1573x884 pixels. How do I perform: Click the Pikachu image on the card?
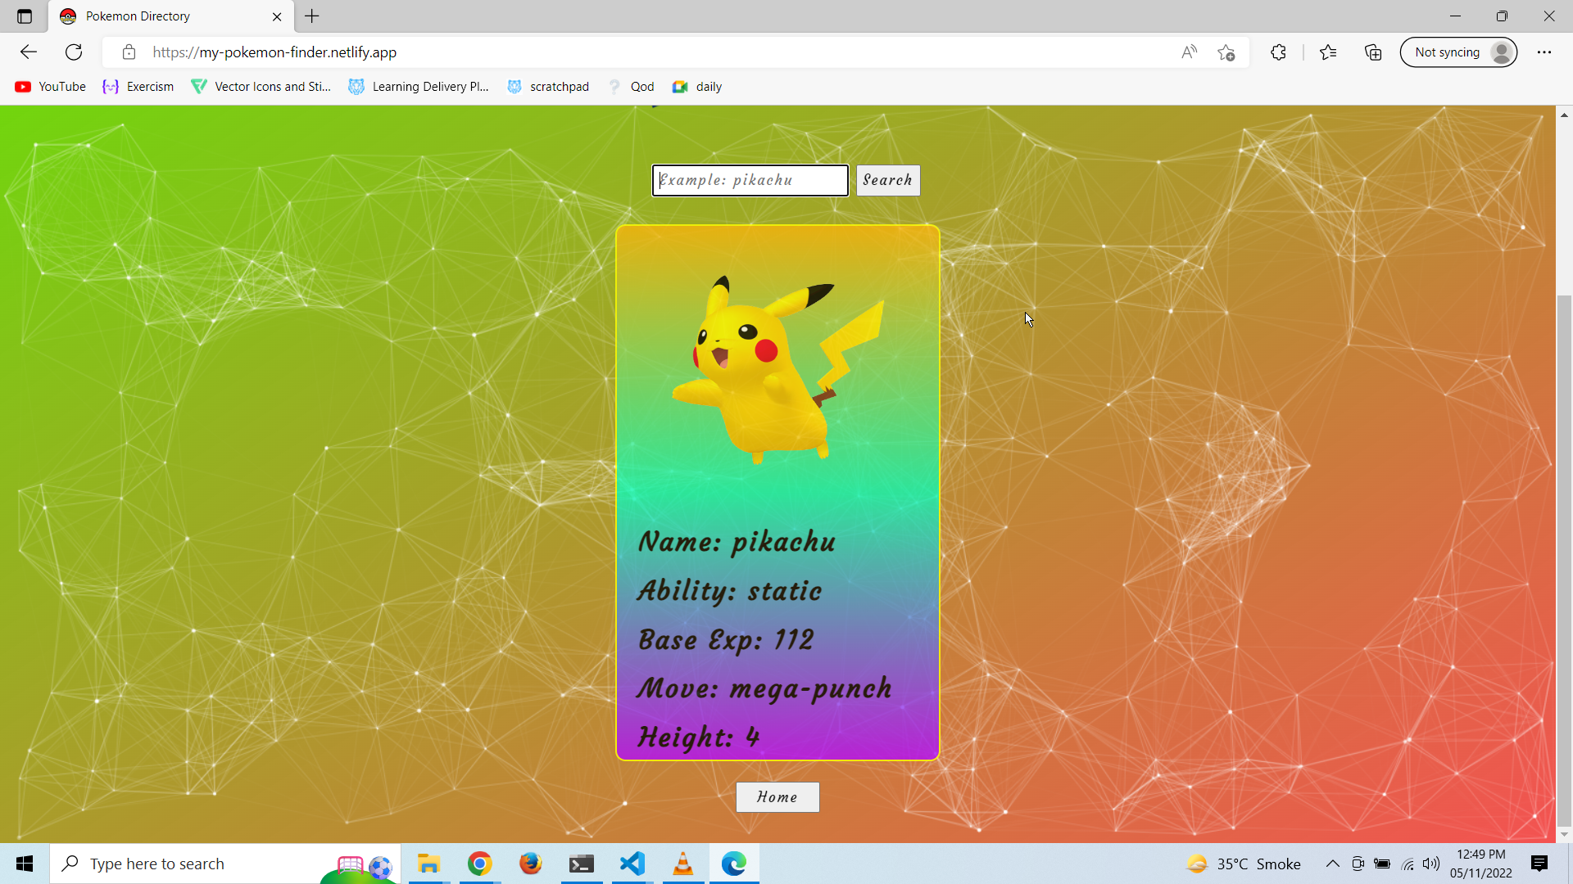click(x=778, y=368)
